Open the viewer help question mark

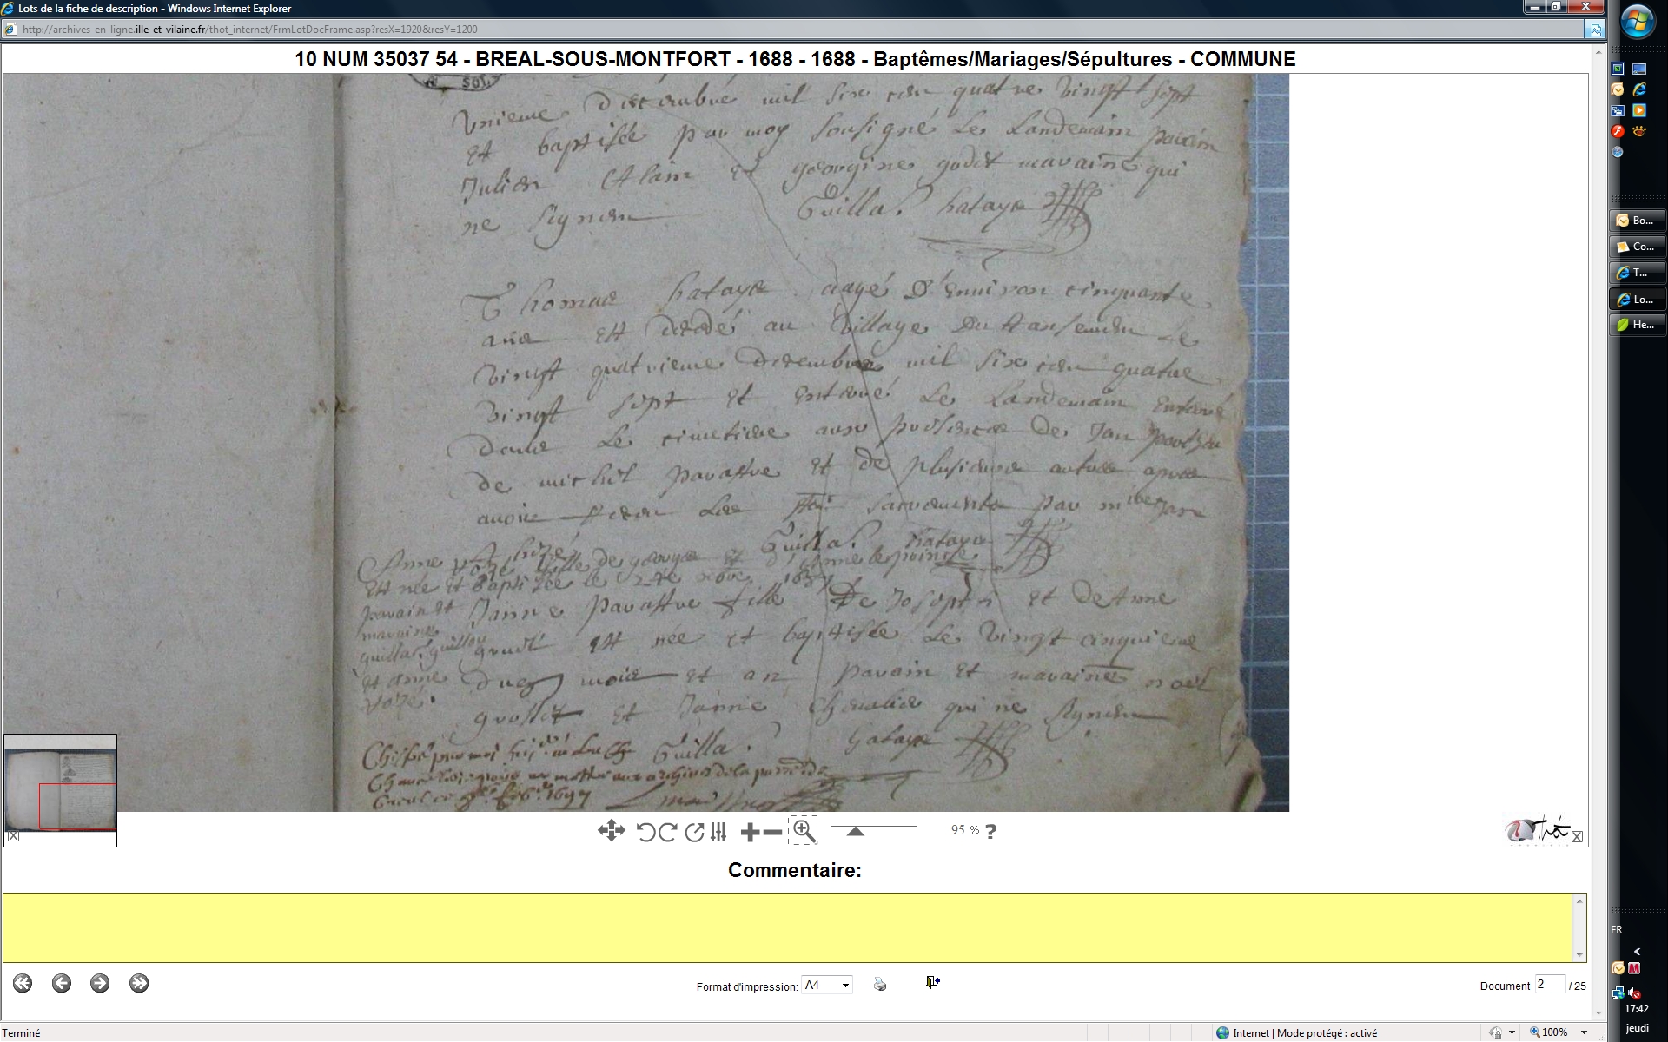pyautogui.click(x=990, y=831)
